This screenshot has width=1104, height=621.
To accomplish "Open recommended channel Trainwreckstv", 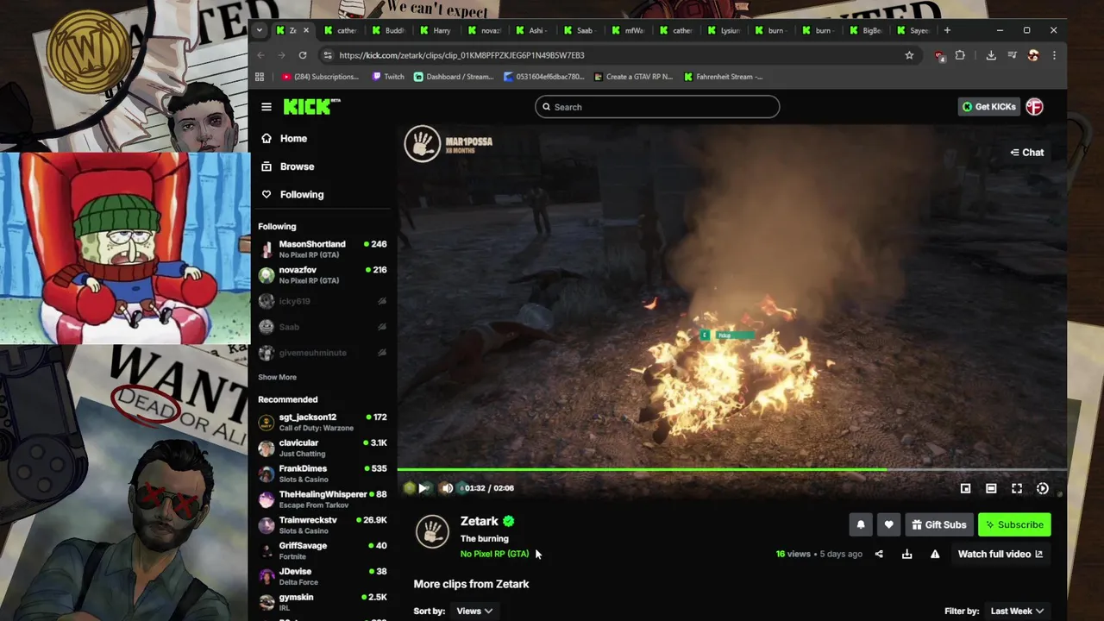I will [x=323, y=525].
